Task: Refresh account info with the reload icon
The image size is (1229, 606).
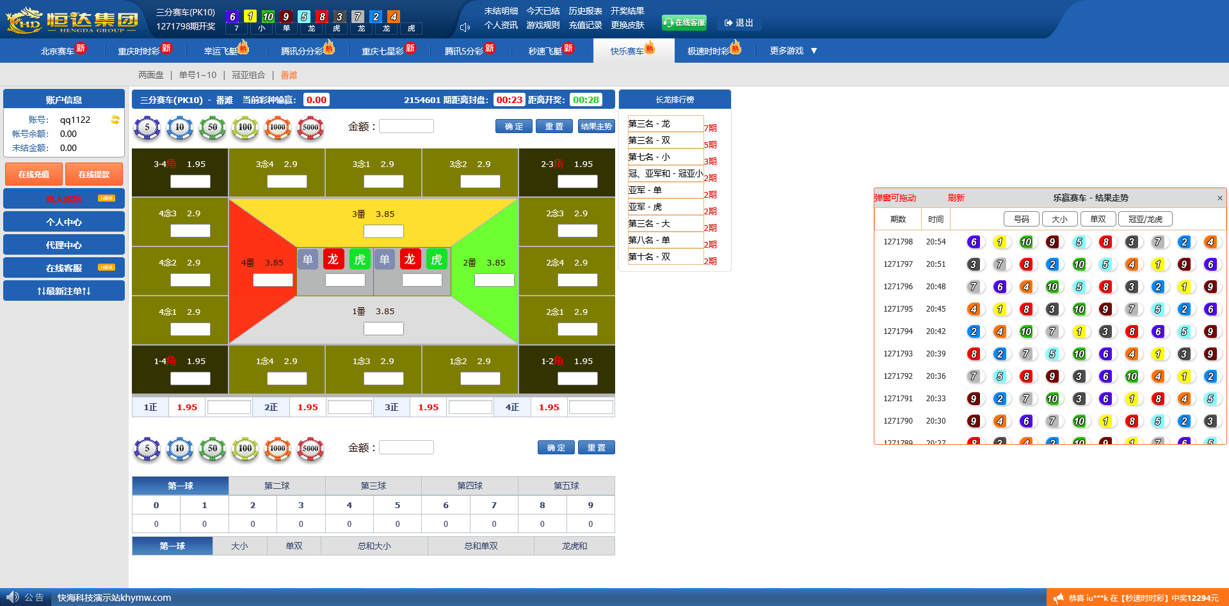Action: 115,120
